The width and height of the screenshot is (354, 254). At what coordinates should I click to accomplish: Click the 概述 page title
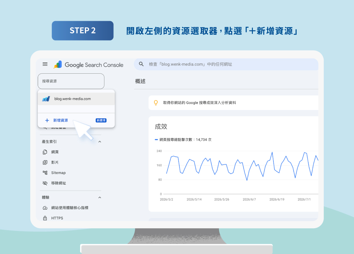140,81
